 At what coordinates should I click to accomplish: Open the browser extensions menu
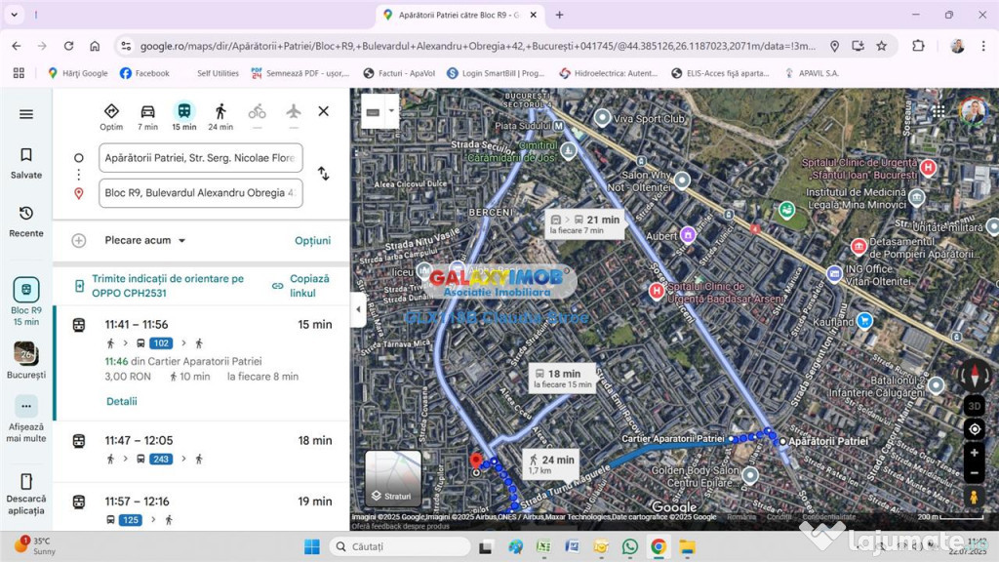pyautogui.click(x=918, y=46)
